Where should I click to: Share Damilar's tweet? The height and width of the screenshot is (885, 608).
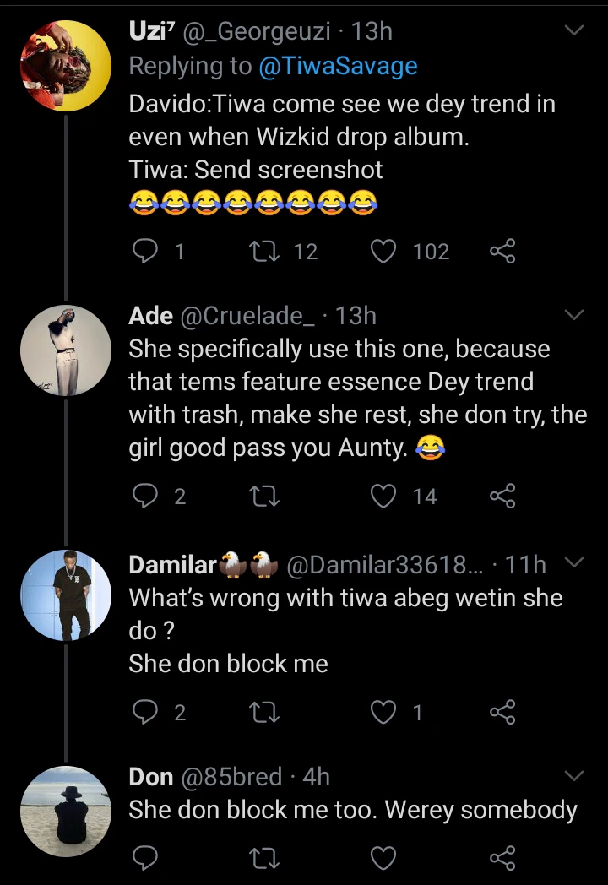(502, 713)
